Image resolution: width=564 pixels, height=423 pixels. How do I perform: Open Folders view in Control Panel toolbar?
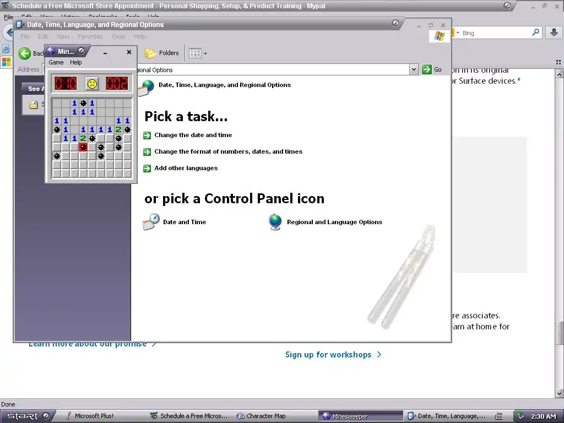161,53
